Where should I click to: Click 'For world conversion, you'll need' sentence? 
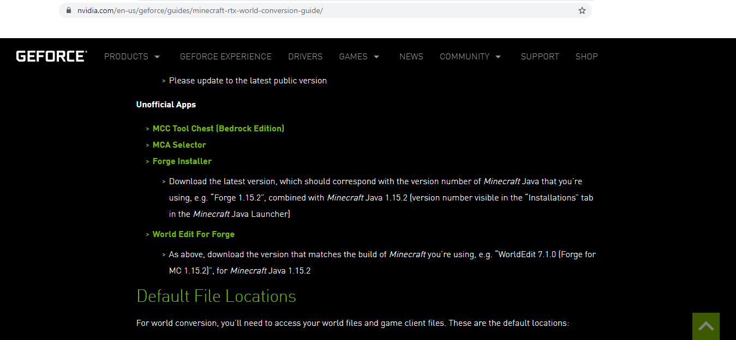tap(352, 323)
